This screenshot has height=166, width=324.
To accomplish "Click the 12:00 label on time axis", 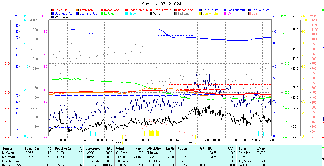I will pyautogui.click(x=160, y=140).
